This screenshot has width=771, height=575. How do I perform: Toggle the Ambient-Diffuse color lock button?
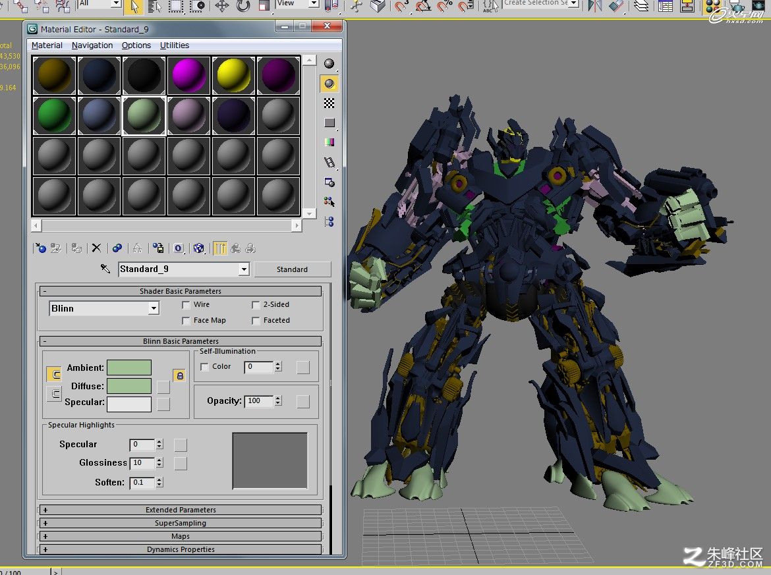point(179,376)
